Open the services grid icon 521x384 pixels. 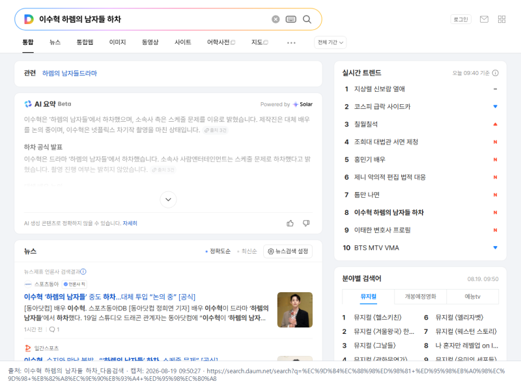[x=501, y=20]
